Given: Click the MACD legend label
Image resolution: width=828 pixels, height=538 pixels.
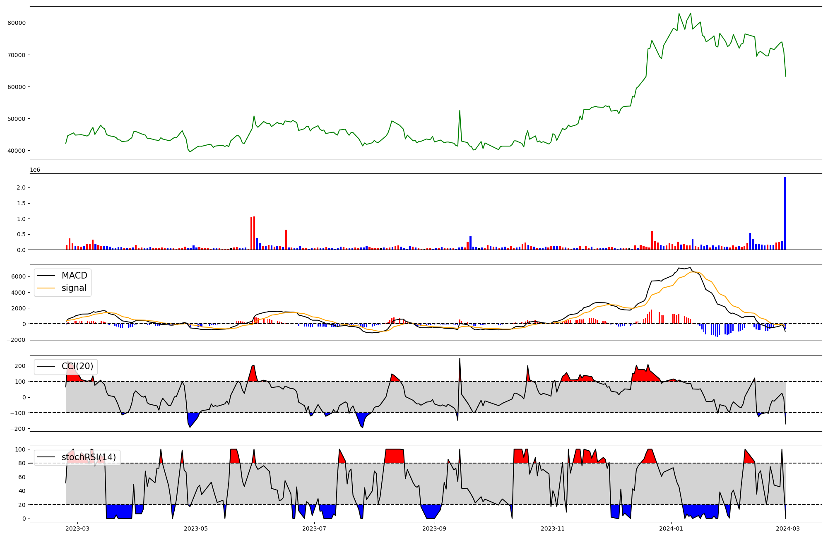Looking at the screenshot, I should pos(74,276).
